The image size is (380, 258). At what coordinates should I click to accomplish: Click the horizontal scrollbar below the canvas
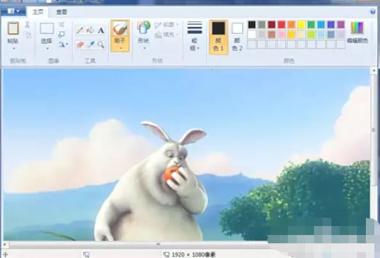(x=138, y=244)
